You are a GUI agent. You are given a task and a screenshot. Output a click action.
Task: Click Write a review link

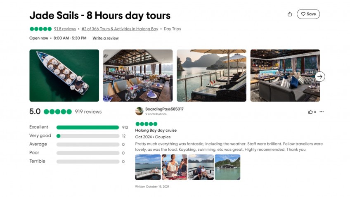pyautogui.click(x=105, y=38)
